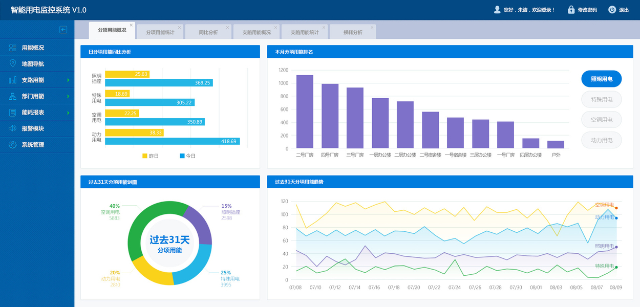The width and height of the screenshot is (640, 307).
Task: Click the lock icon beside 修改密码
Action: click(x=571, y=10)
